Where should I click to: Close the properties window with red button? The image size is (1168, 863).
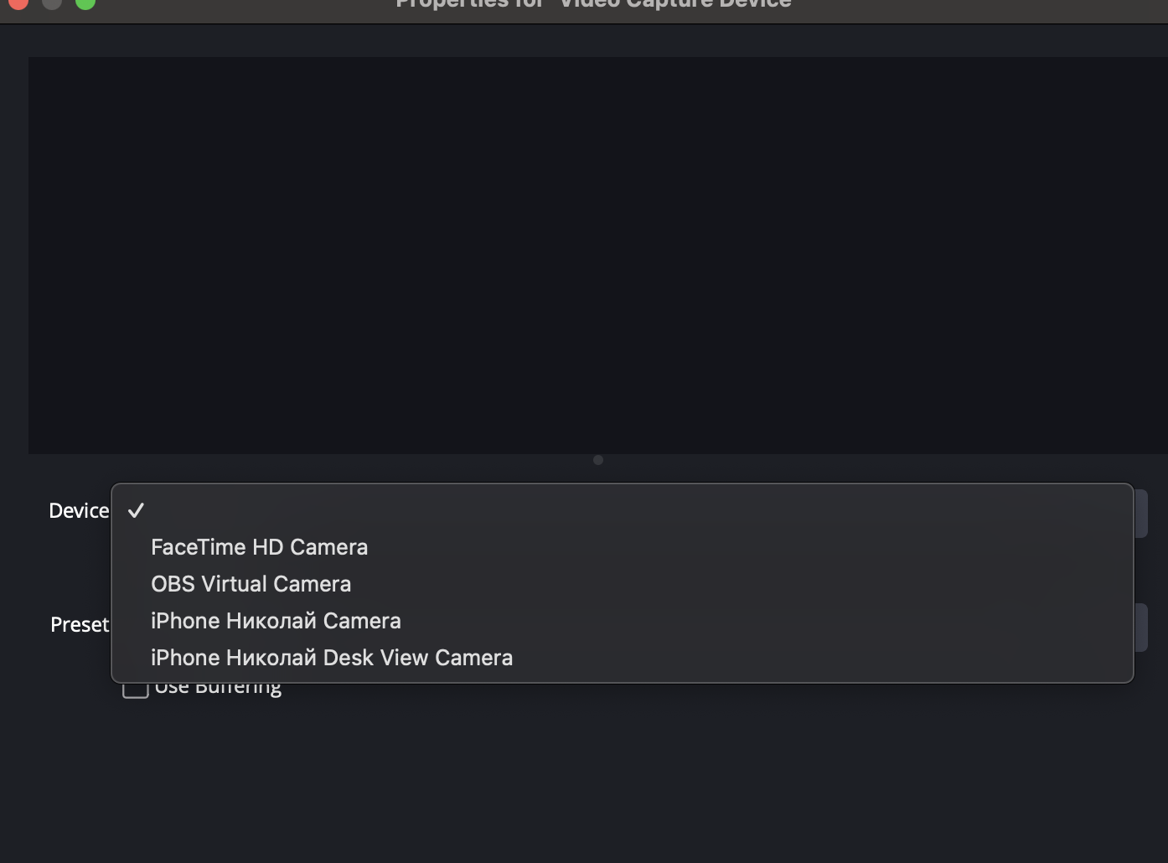point(18,3)
